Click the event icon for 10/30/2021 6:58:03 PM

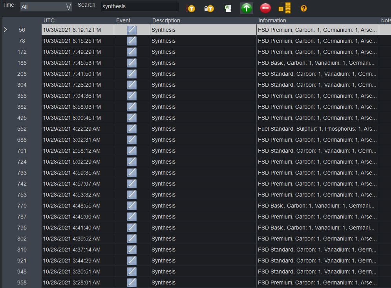click(132, 107)
